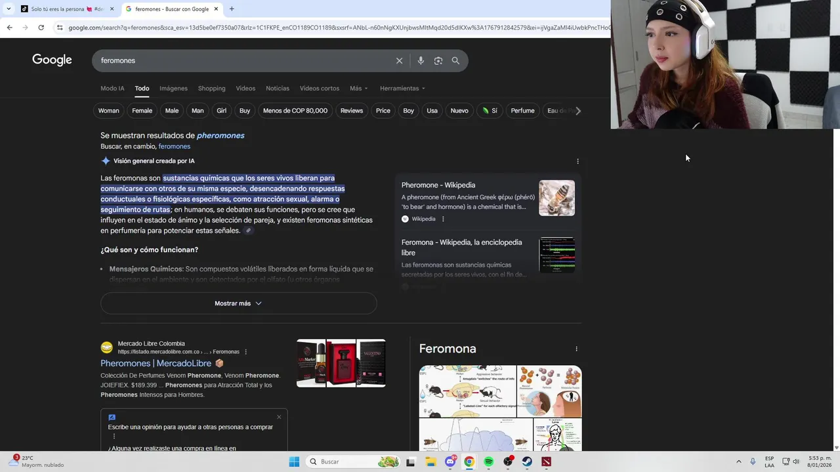Open Pheromone - Wikipedia source card

[438, 186]
